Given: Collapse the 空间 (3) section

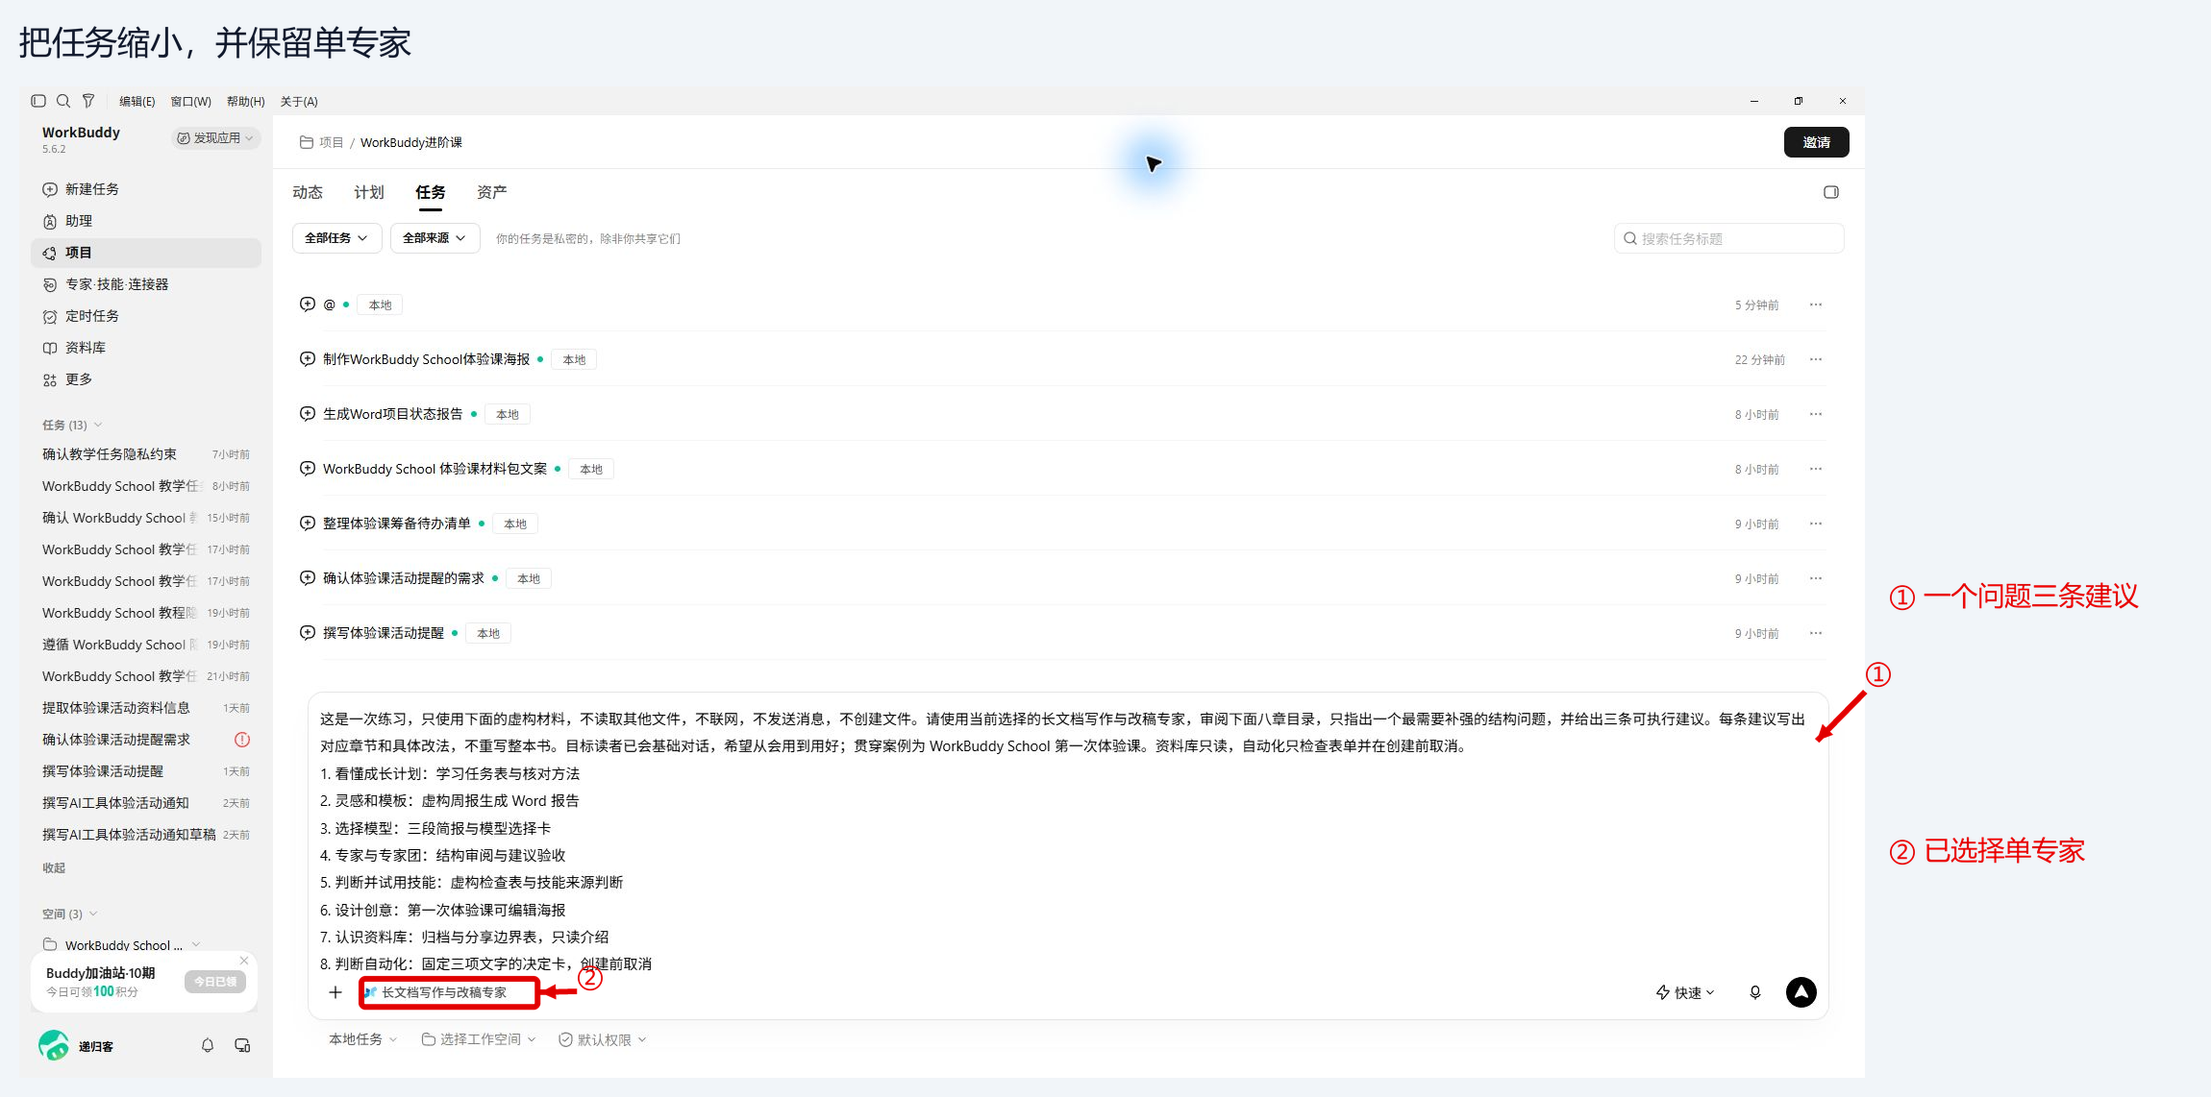Looking at the screenshot, I should pyautogui.click(x=70, y=914).
